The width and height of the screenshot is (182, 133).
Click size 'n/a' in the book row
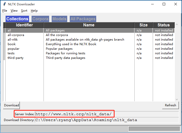pyautogui.click(x=139, y=44)
